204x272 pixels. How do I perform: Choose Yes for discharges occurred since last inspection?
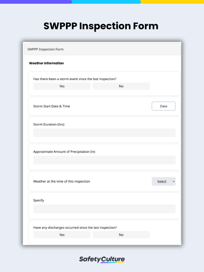62,235
